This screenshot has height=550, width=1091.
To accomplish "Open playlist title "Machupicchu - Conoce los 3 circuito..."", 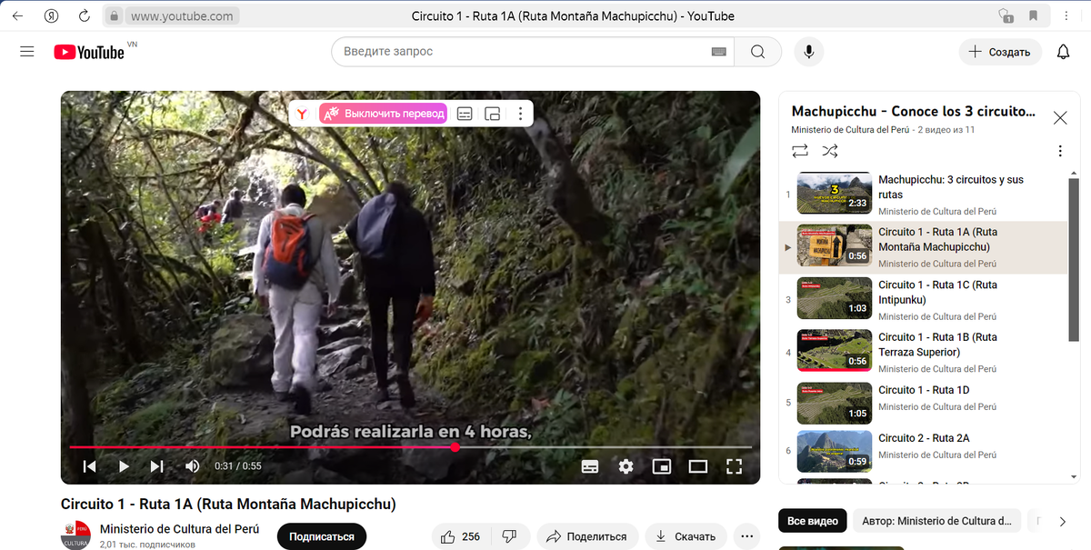I will click(914, 111).
